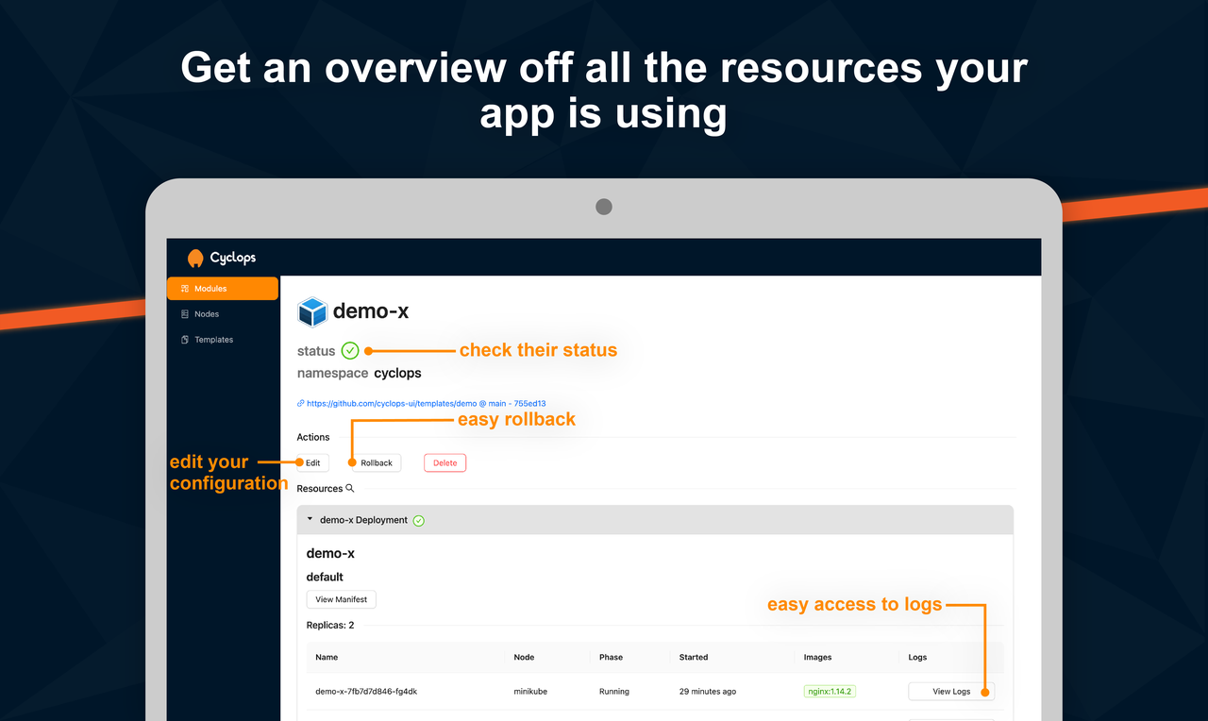Click the Logs column header
Image resolution: width=1208 pixels, height=721 pixels.
tap(917, 657)
